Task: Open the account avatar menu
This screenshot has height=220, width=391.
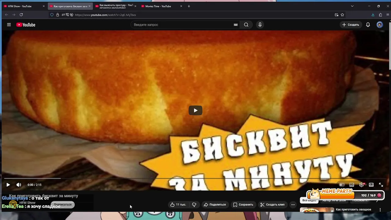Action: coord(380,25)
